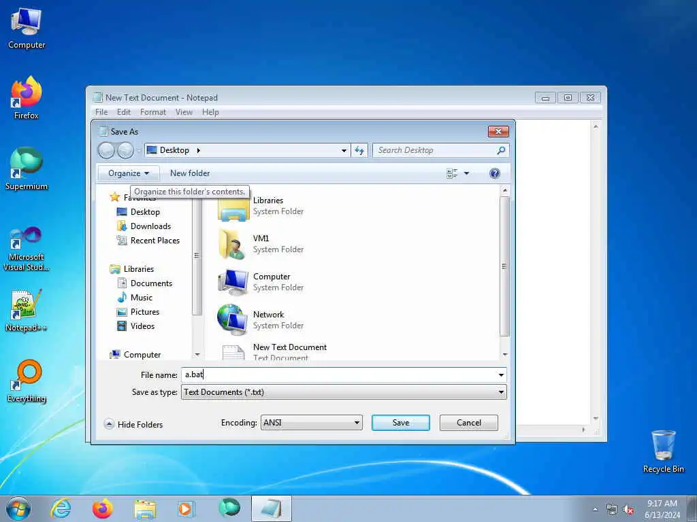Viewport: 697px width, 522px height.
Task: Select Documents library in navigation pane
Action: point(144,283)
